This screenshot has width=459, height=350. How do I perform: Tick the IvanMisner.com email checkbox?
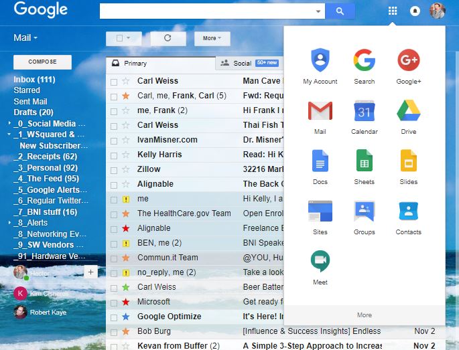coord(114,141)
